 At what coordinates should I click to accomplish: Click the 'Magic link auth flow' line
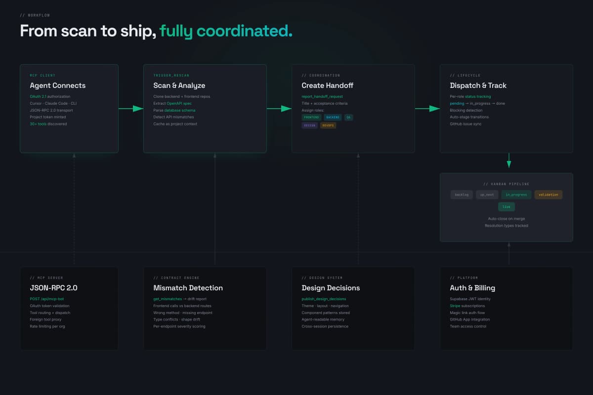pos(467,313)
